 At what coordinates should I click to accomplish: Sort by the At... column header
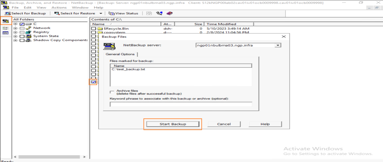pyautogui.click(x=168, y=24)
